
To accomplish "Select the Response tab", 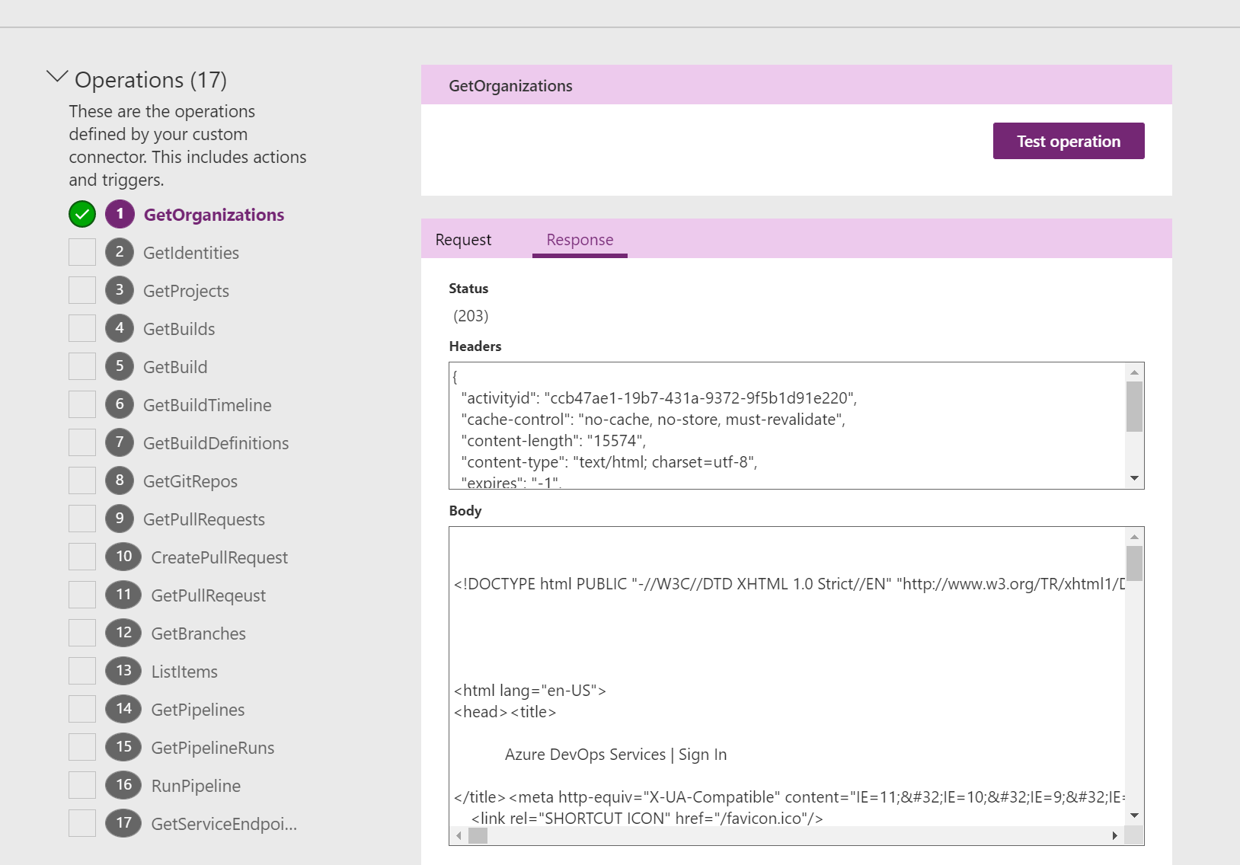I will click(x=579, y=239).
